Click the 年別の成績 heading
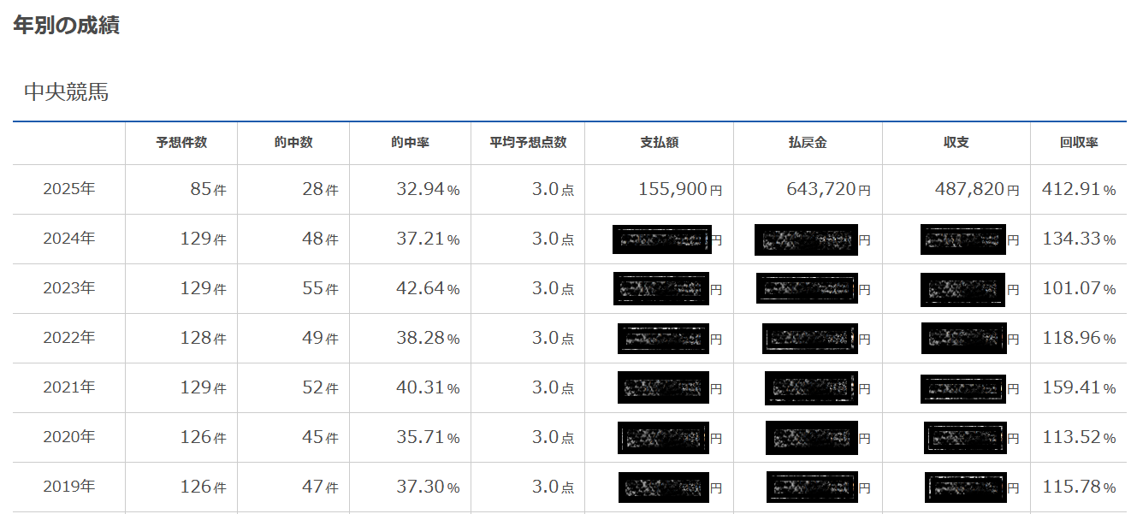 pyautogui.click(x=66, y=26)
